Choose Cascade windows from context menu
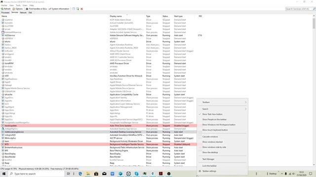This screenshot has height=177, width=316. [223, 137]
